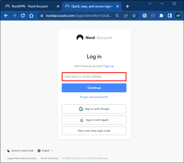
Task: Switch to dark mode
Action: (20, 151)
